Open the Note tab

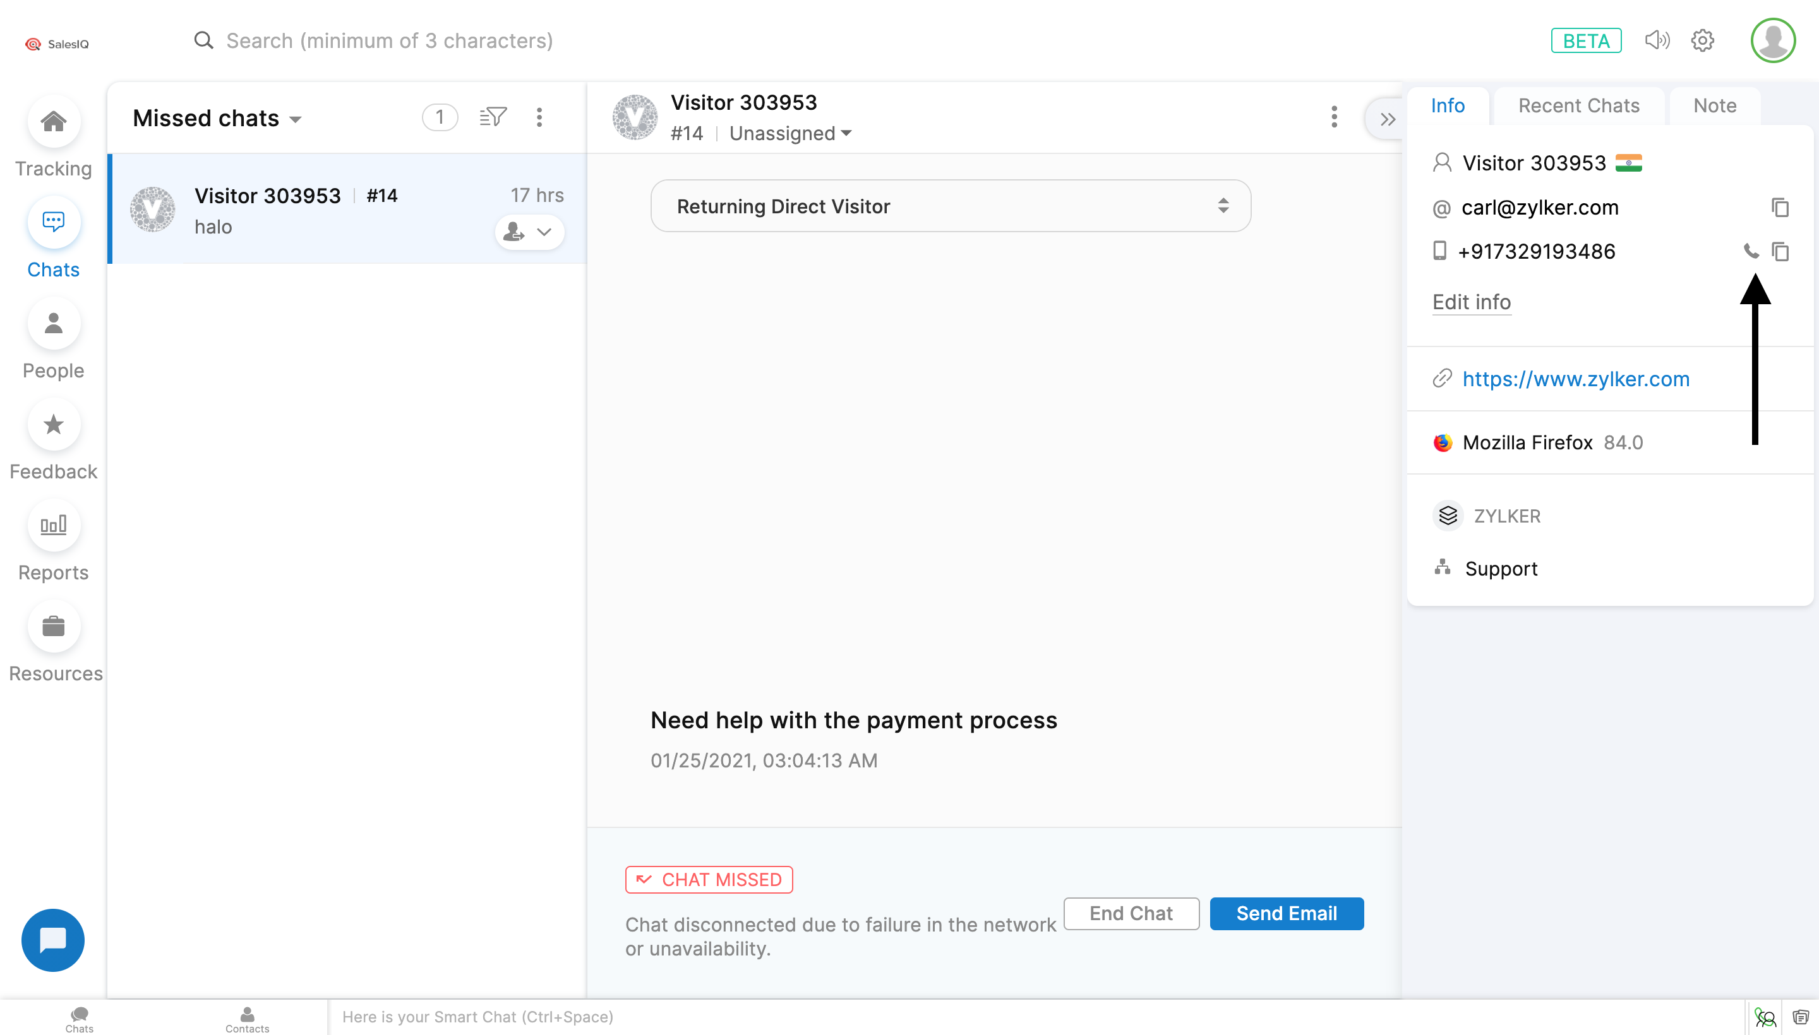1714,106
